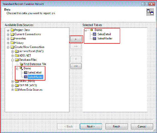Click the Finish button

click(x=117, y=126)
